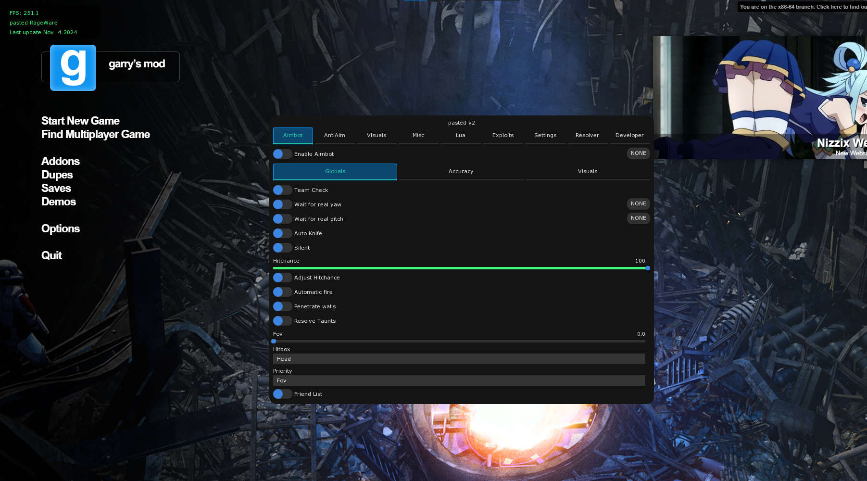The image size is (867, 481).
Task: Click the Nizzix anime banner thumbnail
Action: coord(760,98)
